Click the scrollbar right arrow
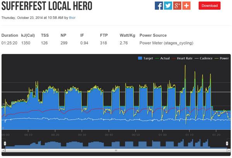 [229, 151]
